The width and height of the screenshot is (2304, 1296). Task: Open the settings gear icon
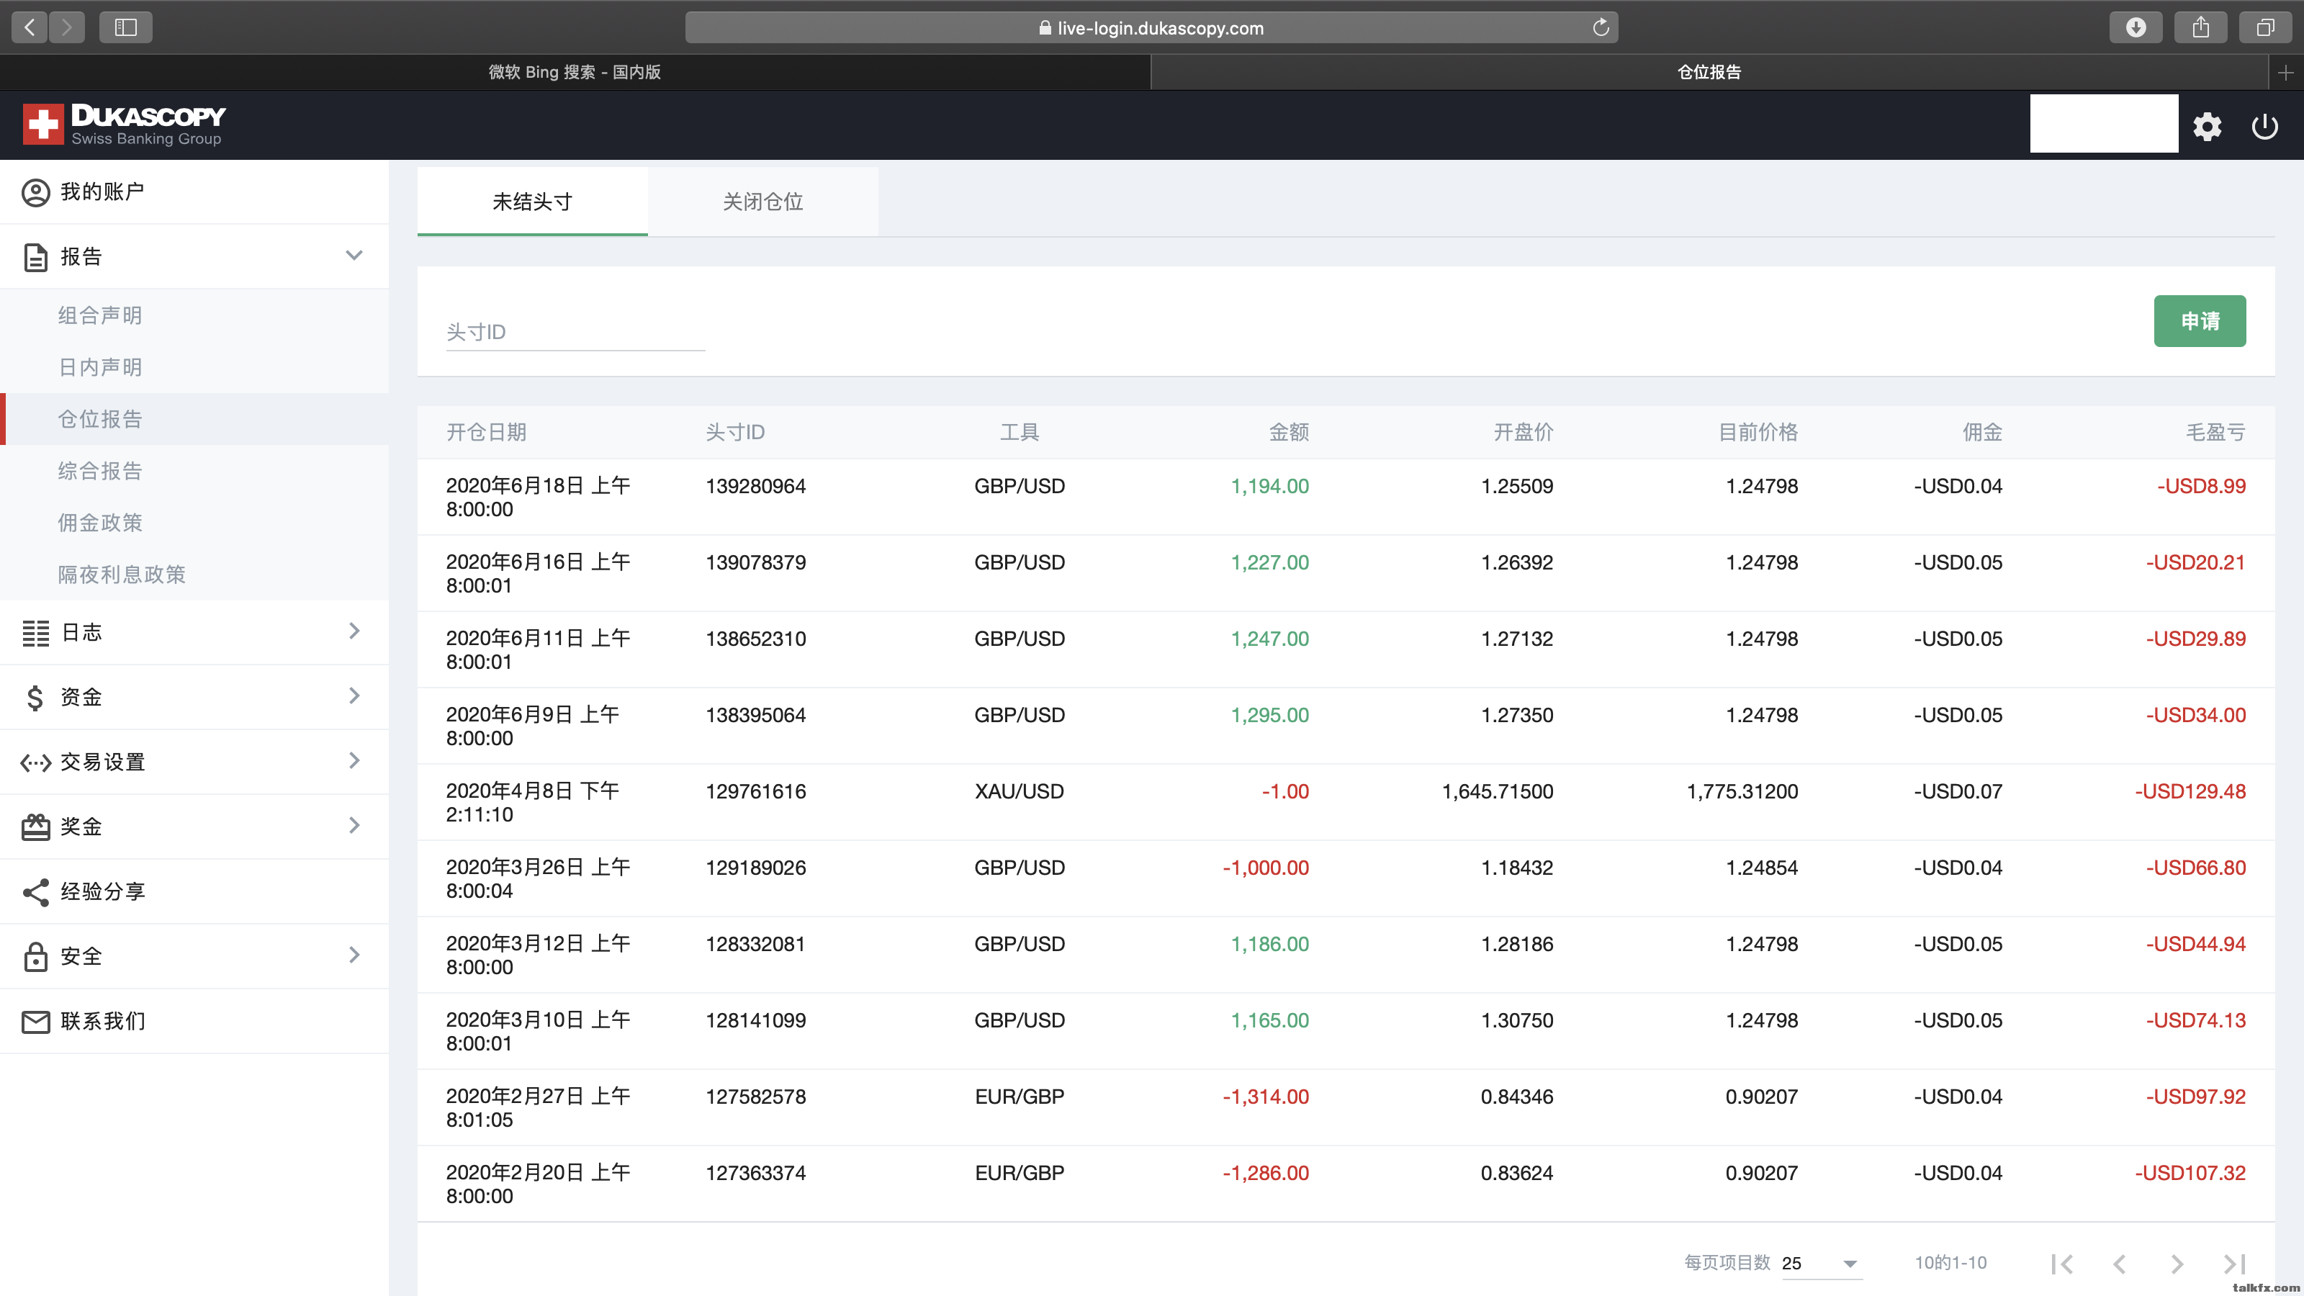2208,126
